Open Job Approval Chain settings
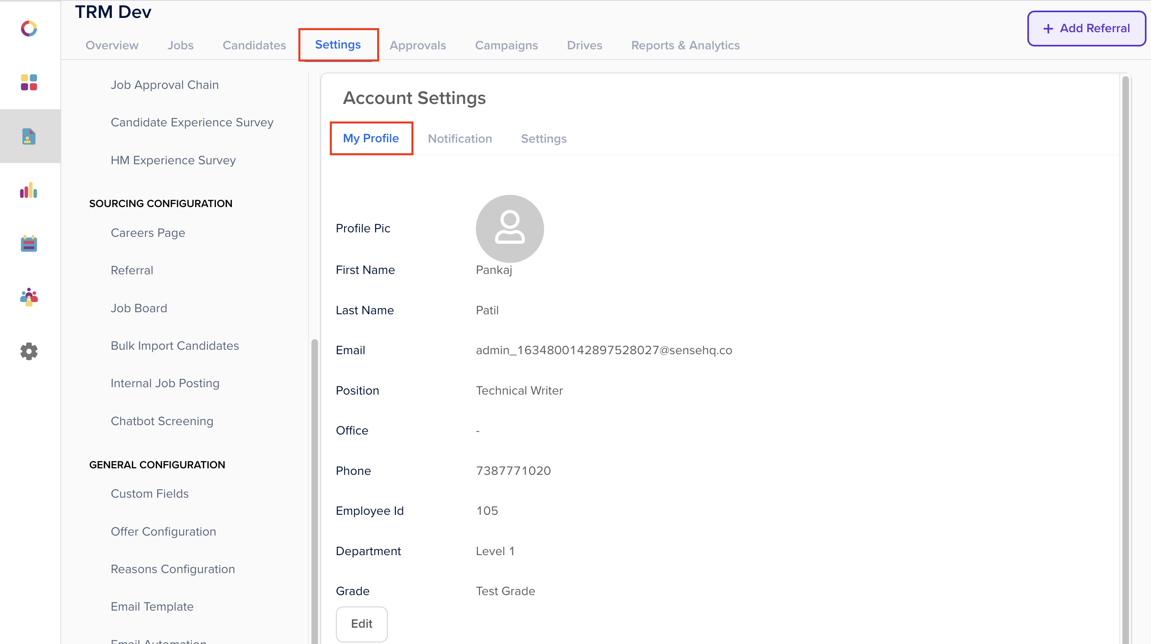 pos(164,85)
